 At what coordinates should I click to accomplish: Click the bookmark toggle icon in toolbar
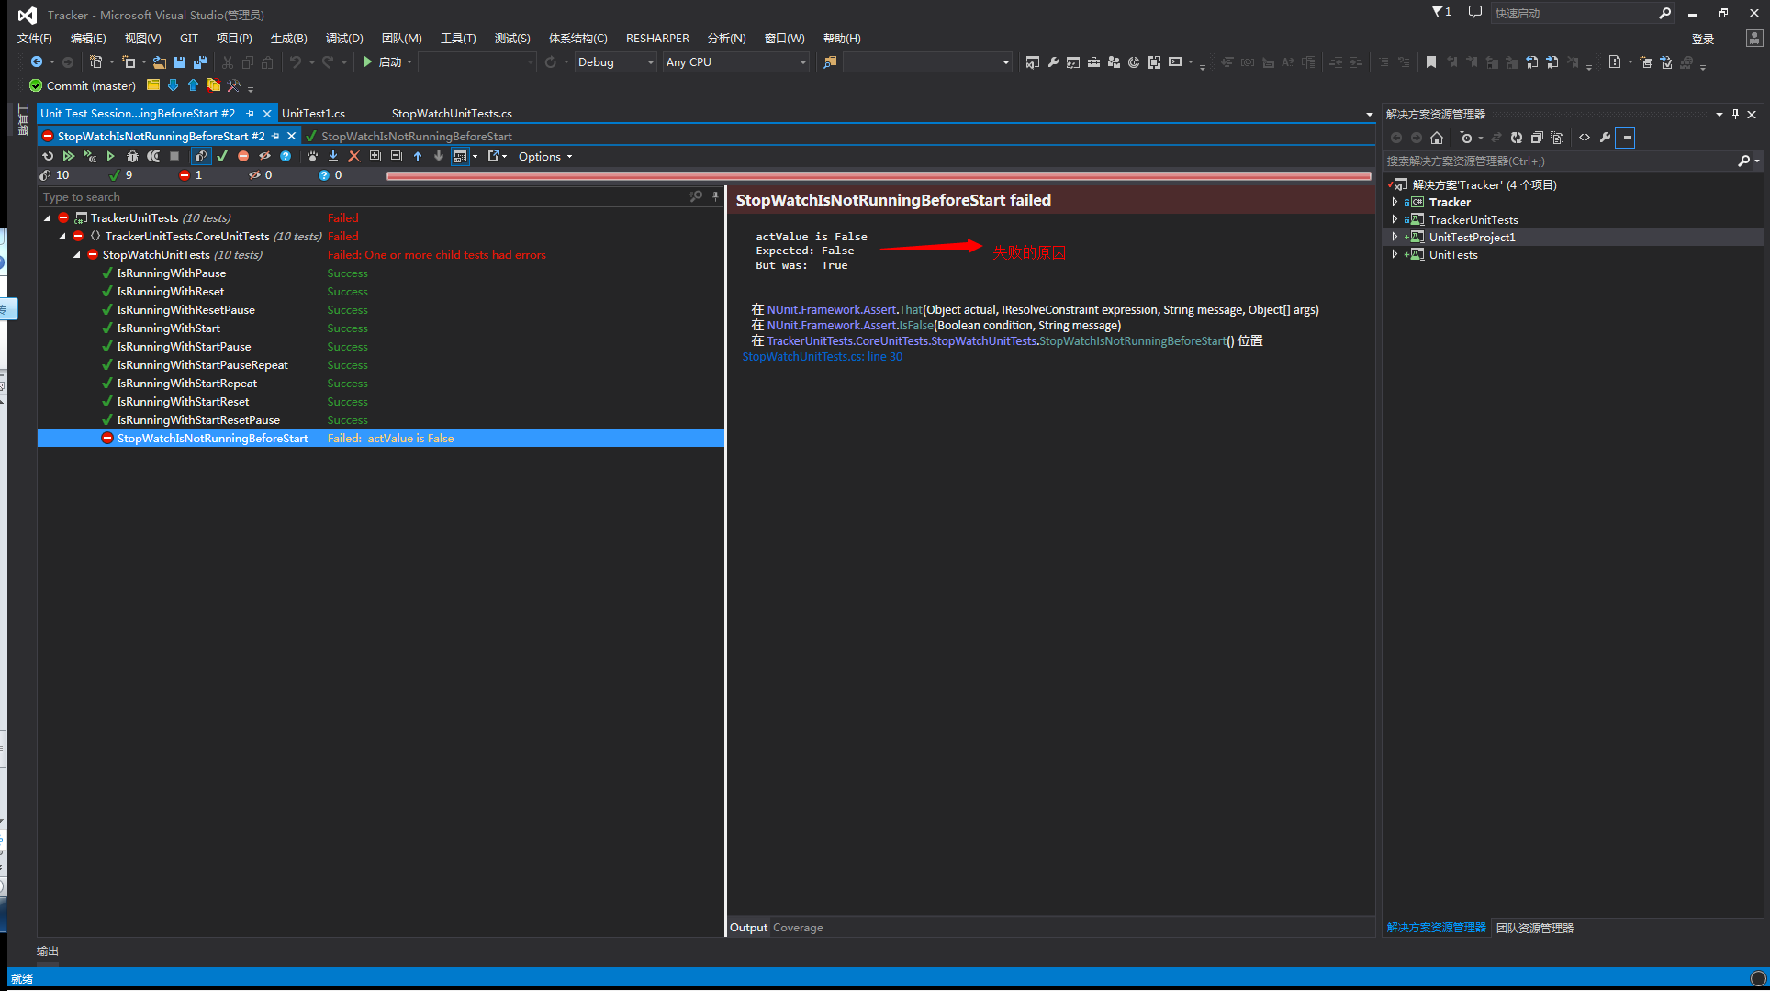click(x=1430, y=62)
